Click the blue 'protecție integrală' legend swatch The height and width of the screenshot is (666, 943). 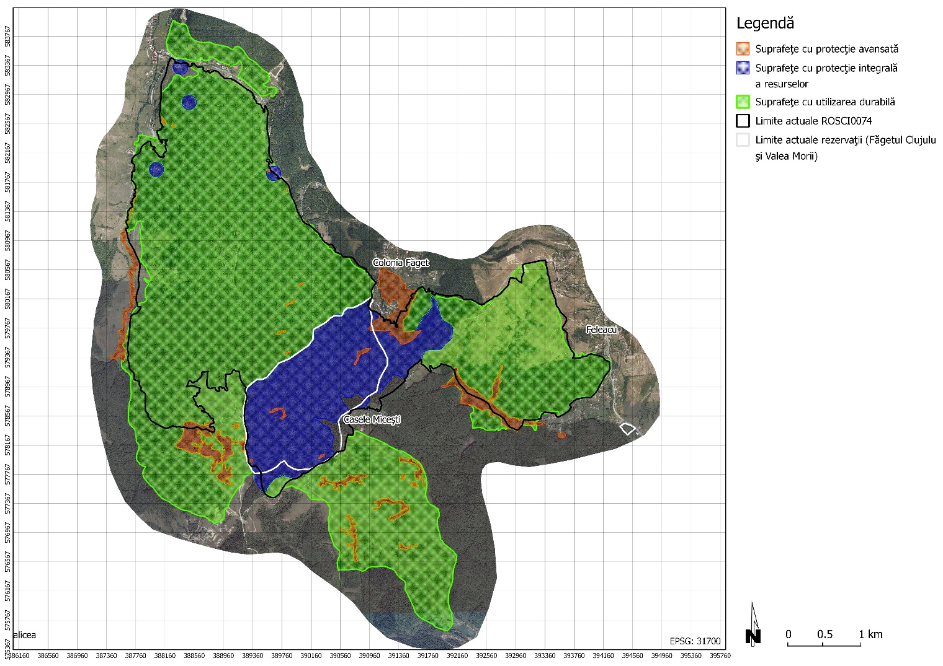pyautogui.click(x=743, y=68)
